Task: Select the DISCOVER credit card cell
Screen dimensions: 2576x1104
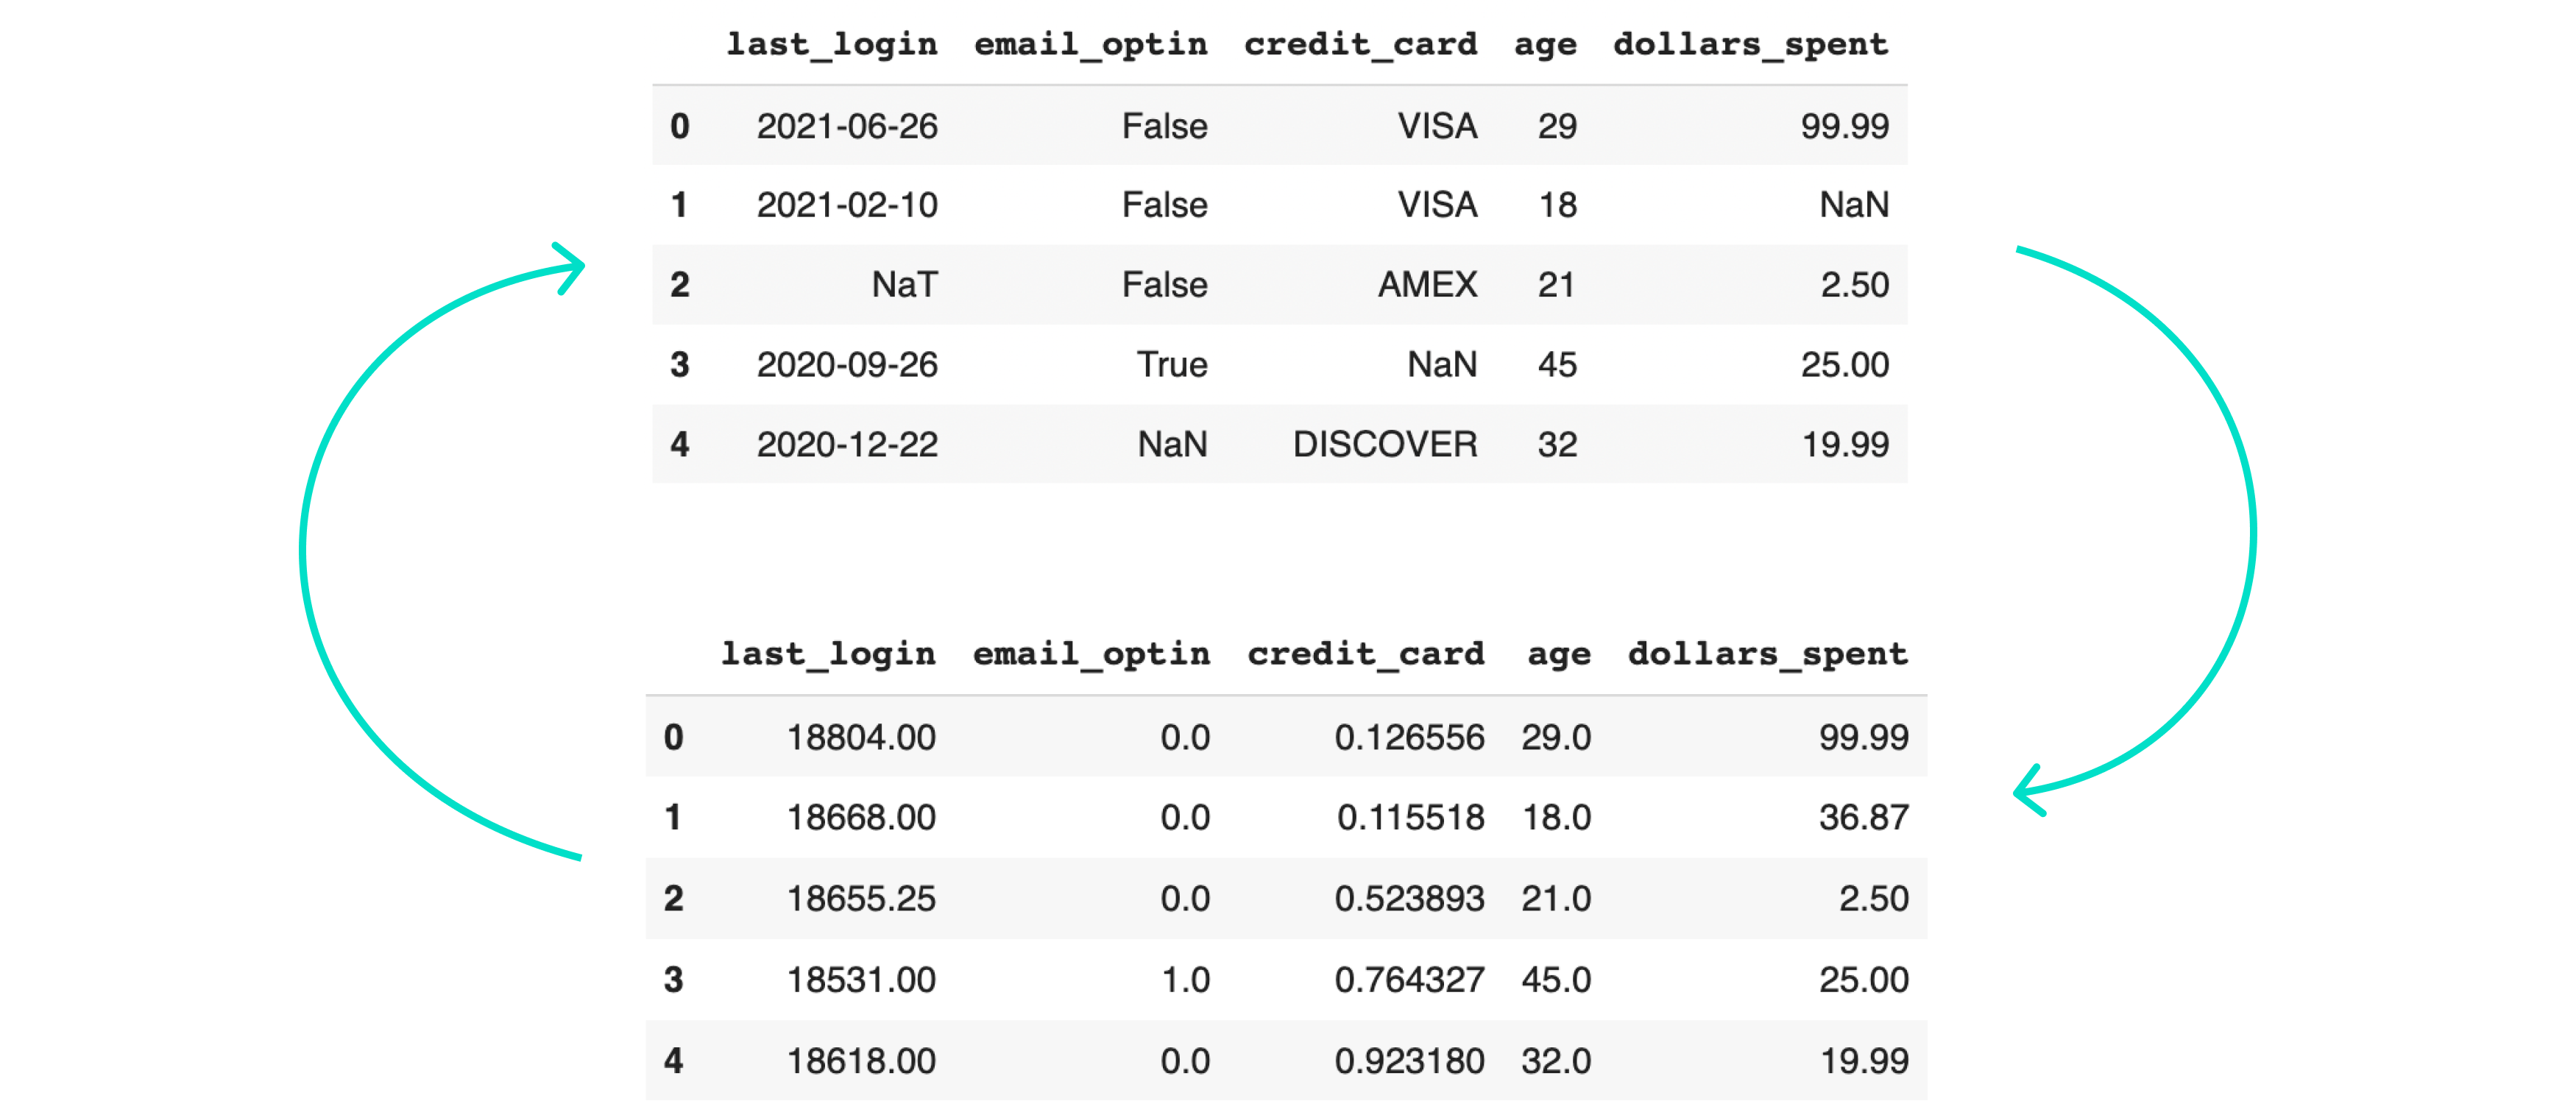Action: [x=1384, y=444]
